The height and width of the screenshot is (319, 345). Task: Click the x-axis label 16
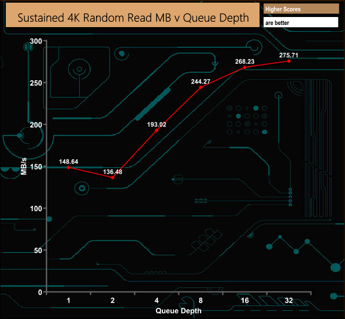245,300
